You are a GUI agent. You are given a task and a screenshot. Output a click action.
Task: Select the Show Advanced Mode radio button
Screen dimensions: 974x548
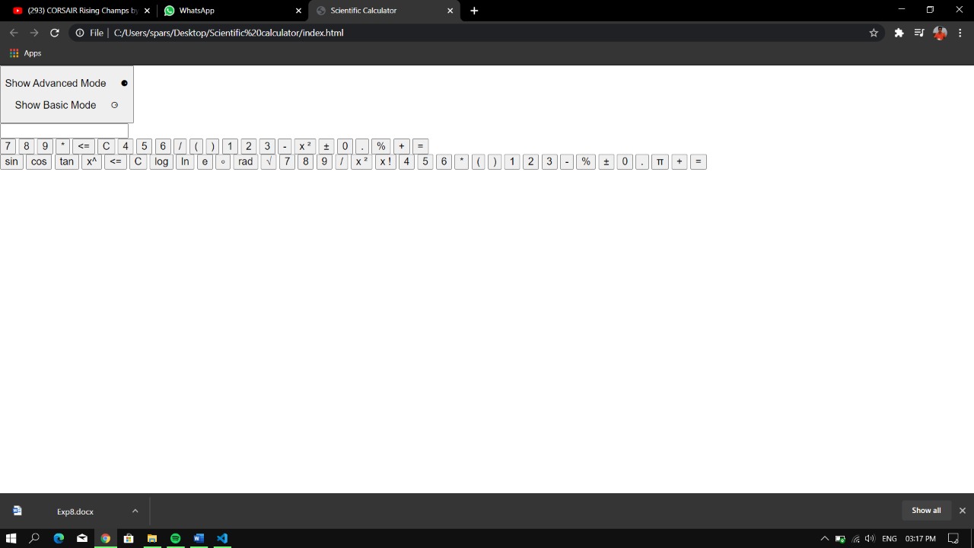coord(124,83)
